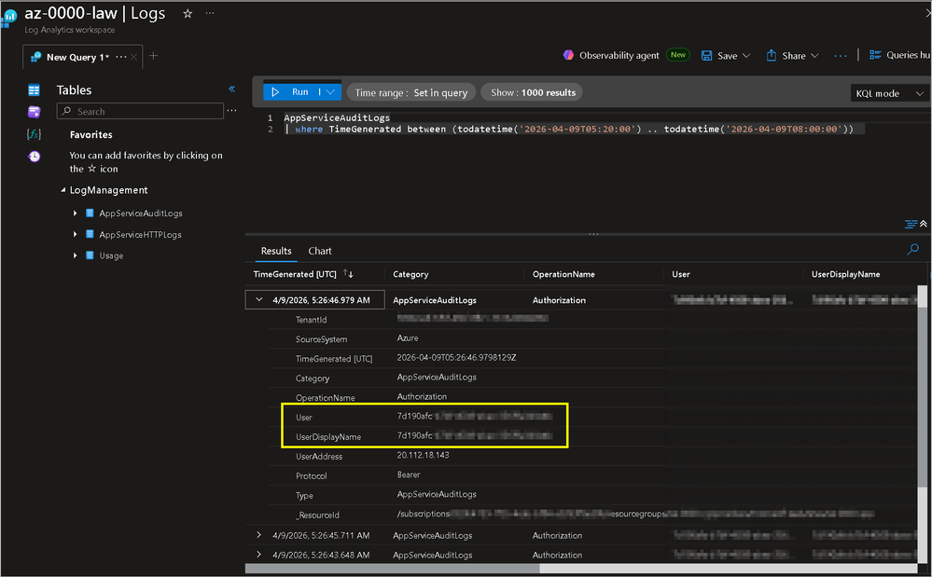932x577 pixels.
Task: Collapse the LogManagement group
Action: pos(63,190)
